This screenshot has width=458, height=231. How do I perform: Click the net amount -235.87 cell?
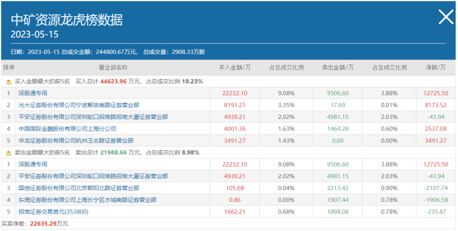(x=436, y=212)
